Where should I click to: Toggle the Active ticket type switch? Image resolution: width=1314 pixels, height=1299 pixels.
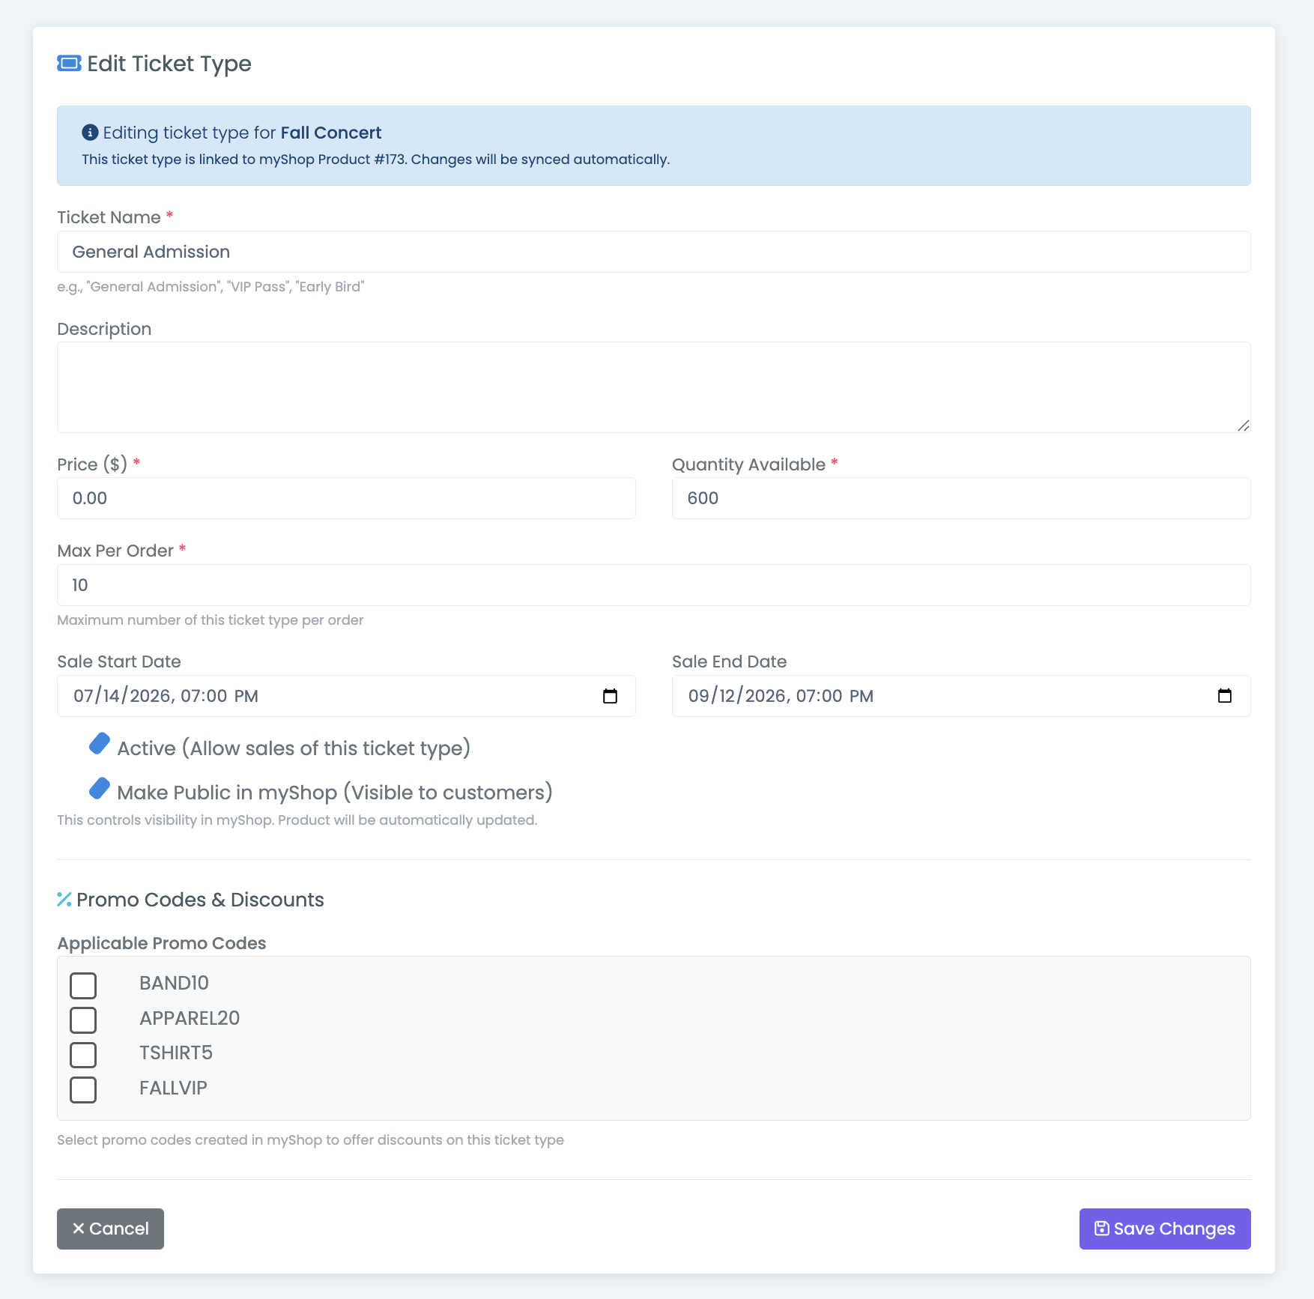tap(100, 744)
